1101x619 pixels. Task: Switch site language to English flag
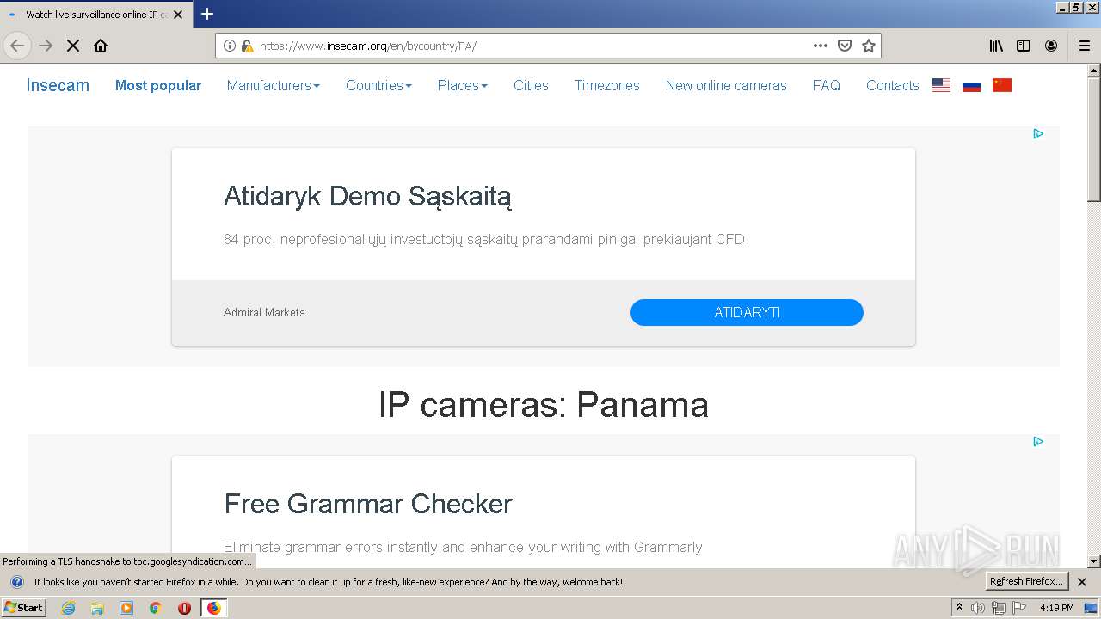tap(942, 85)
